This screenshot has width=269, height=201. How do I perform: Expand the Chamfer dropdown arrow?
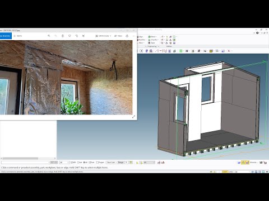click(159, 40)
